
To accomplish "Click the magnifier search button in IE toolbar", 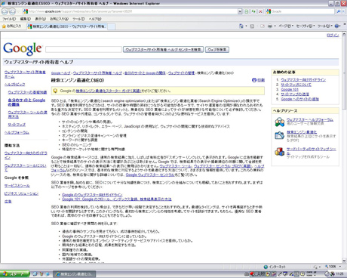I will click(x=339, y=11).
